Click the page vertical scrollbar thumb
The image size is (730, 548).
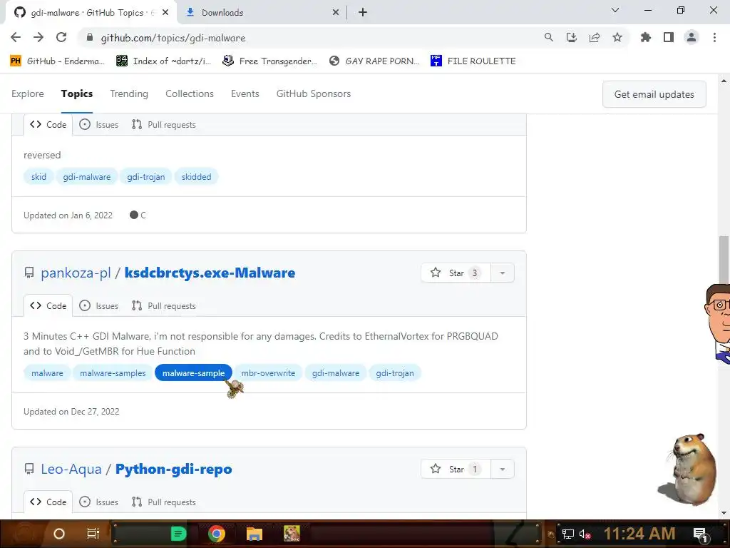(724, 260)
